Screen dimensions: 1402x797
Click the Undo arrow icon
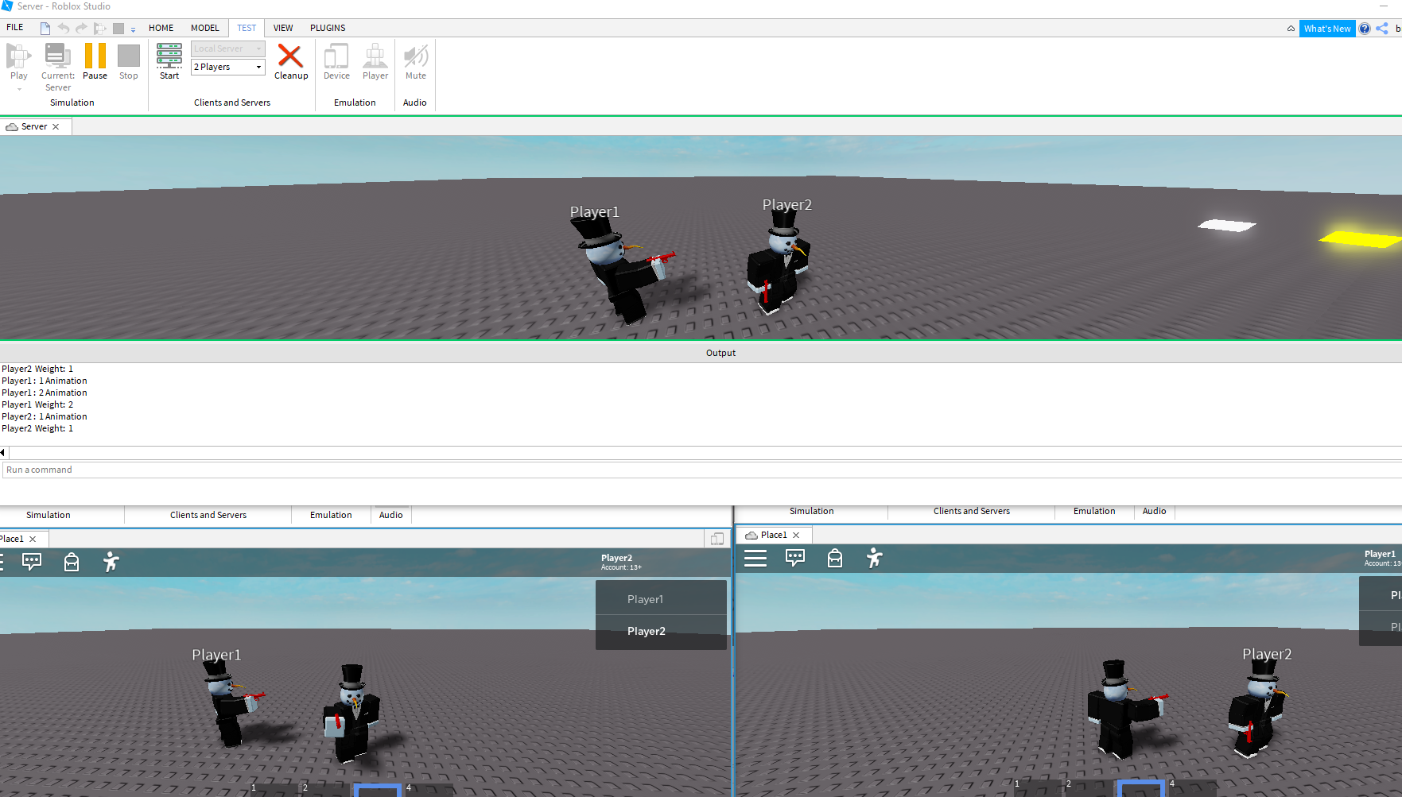click(64, 29)
